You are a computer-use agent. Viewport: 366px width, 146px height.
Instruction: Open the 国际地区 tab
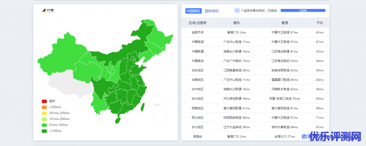[212, 11]
